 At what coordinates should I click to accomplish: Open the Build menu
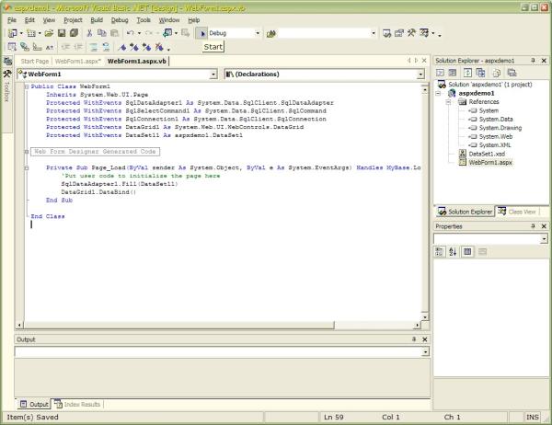coord(97,20)
